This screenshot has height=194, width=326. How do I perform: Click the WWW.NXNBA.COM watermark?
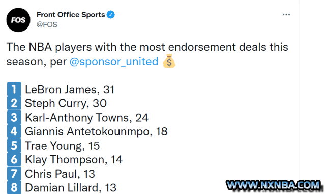(x=274, y=185)
